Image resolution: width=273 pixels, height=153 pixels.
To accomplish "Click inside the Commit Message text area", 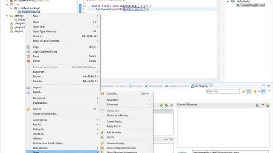I will (x=224, y=128).
